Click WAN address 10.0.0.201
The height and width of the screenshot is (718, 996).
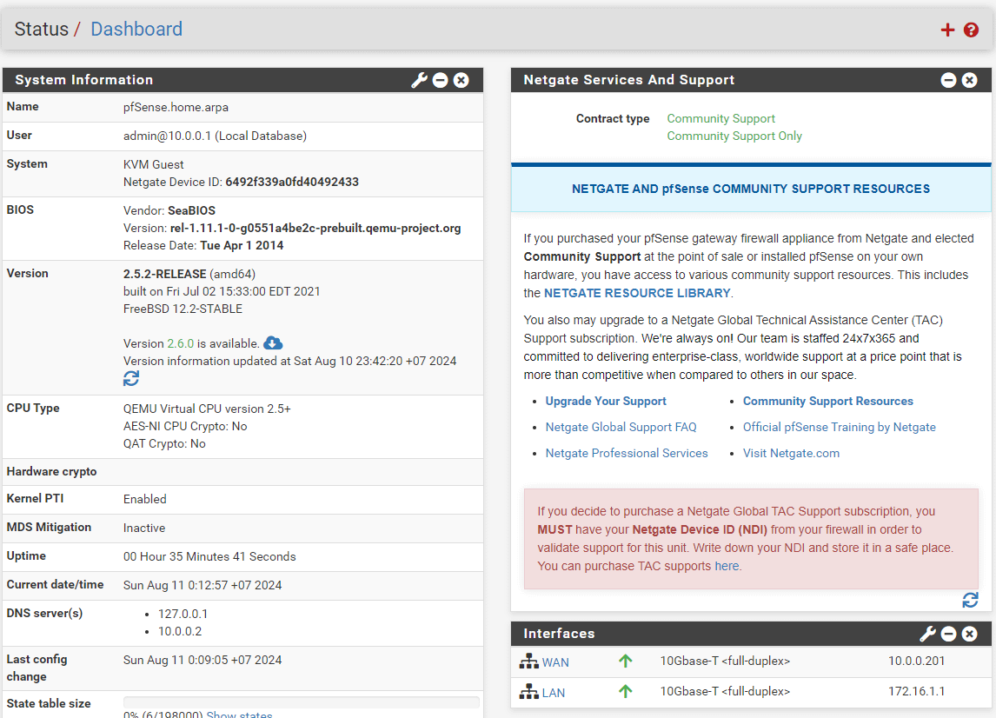(916, 661)
